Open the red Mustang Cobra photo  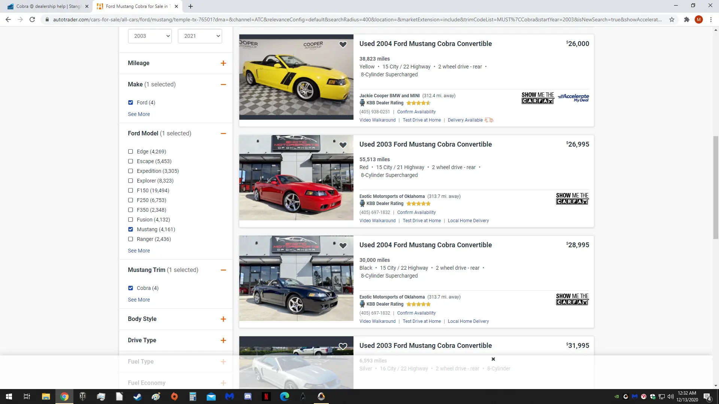(296, 178)
